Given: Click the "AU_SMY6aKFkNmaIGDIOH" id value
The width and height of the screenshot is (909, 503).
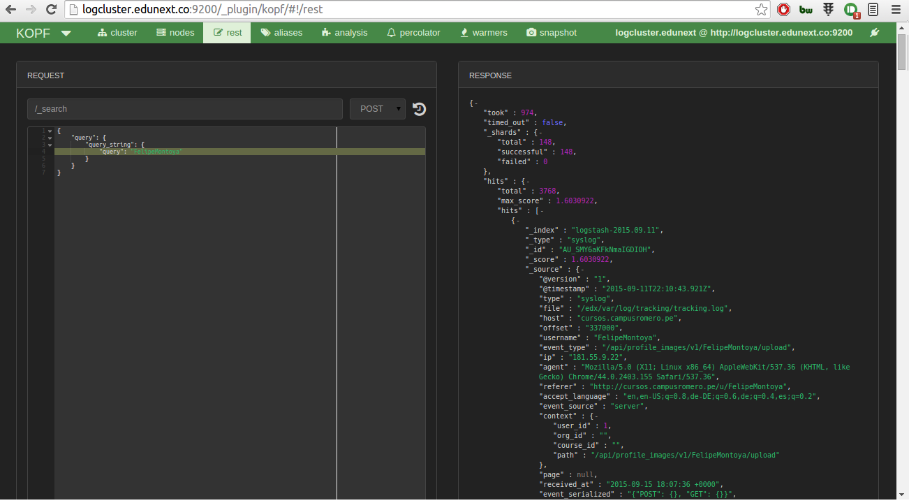Looking at the screenshot, I should click(x=606, y=249).
